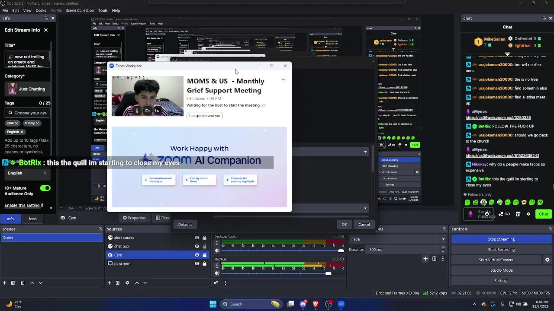The height and width of the screenshot is (311, 554).
Task: Mute Desktop Audio speaker icon
Action: [x=217, y=251]
